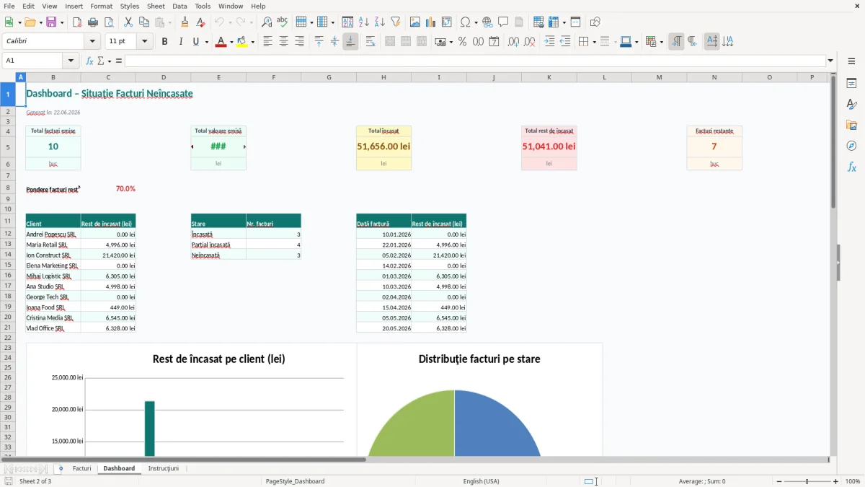Open the Sort dialog icon
Viewport: 865px width, 487px height.
click(x=347, y=22)
